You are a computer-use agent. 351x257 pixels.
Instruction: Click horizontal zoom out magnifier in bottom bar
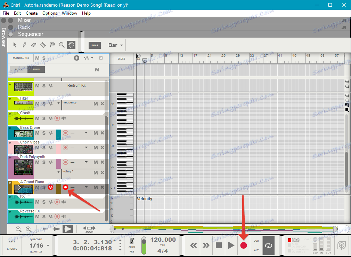(x=18, y=229)
